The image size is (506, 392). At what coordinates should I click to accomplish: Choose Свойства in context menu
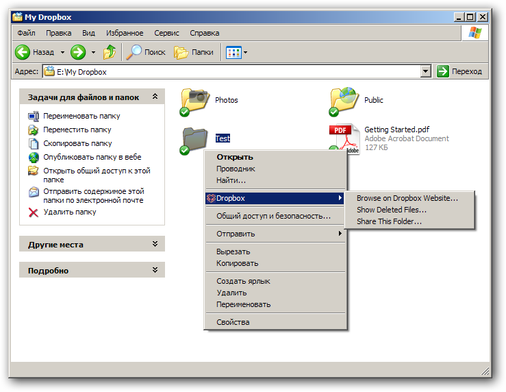pyautogui.click(x=275, y=322)
